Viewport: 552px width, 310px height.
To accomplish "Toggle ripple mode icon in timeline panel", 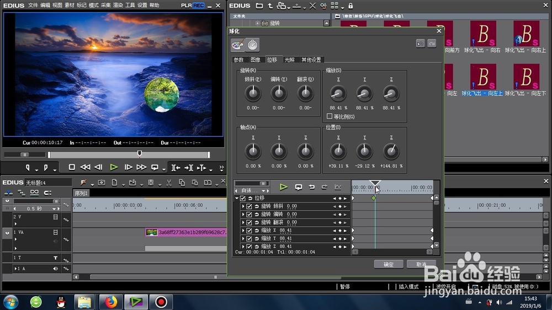I will tap(21, 193).
